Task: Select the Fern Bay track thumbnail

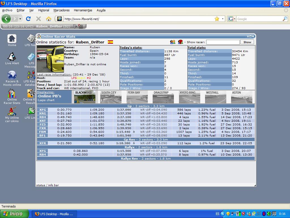Action: point(137,97)
